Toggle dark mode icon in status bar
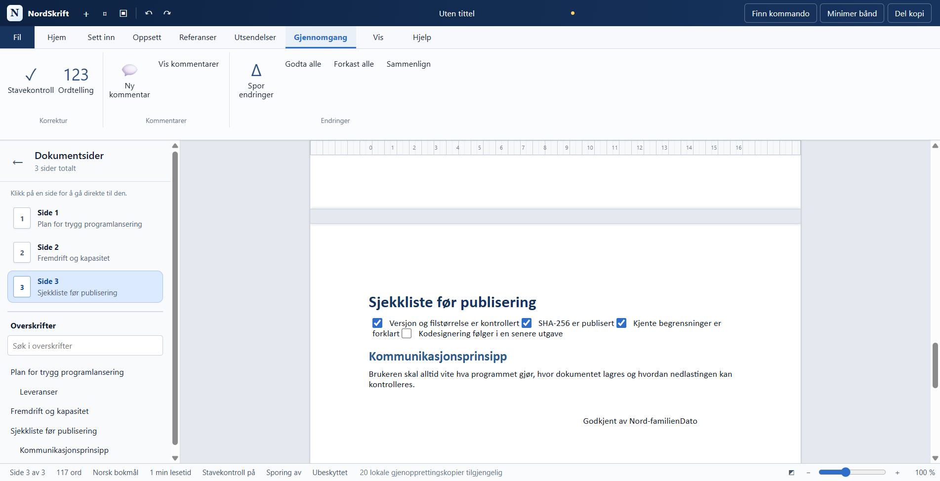 [x=791, y=473]
